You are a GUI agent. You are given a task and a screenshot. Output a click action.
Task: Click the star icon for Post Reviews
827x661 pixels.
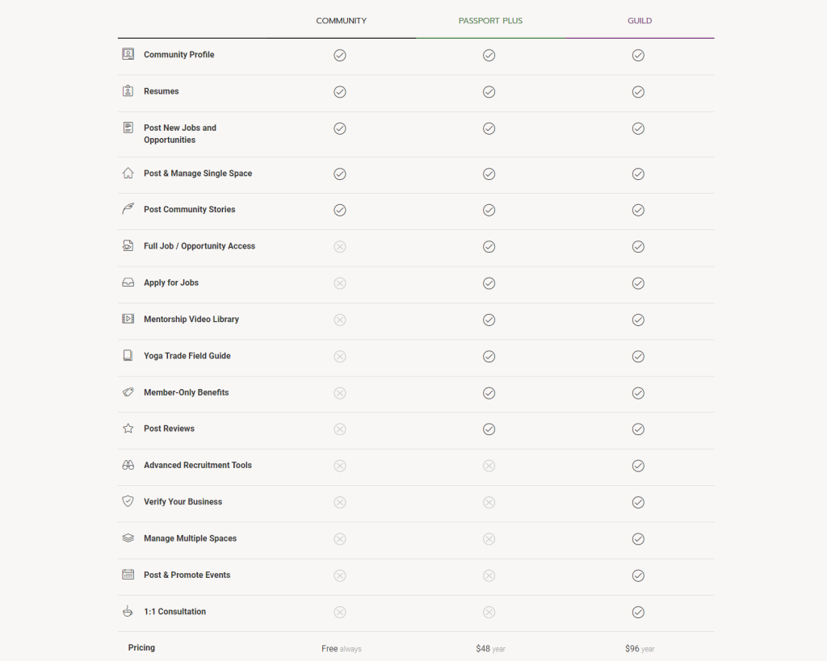pyautogui.click(x=128, y=429)
